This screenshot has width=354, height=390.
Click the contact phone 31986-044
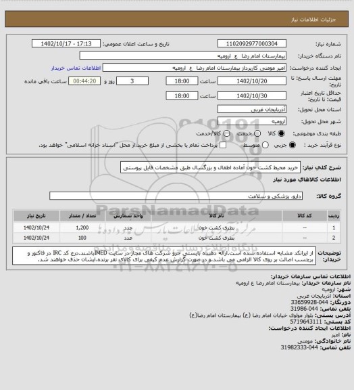(304, 309)
